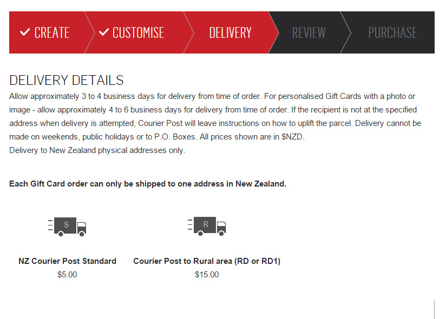The height and width of the screenshot is (319, 446).
Task: Click the scrollbar at bottom right
Action: [x=435, y=310]
